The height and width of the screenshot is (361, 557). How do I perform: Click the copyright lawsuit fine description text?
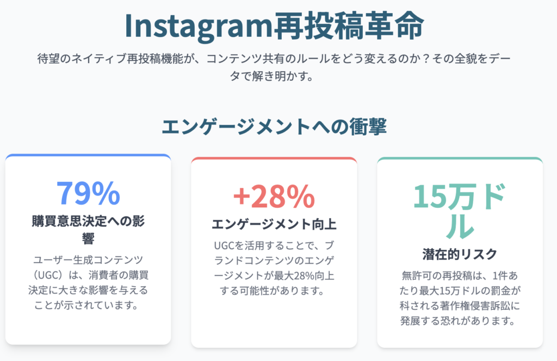coord(460,298)
